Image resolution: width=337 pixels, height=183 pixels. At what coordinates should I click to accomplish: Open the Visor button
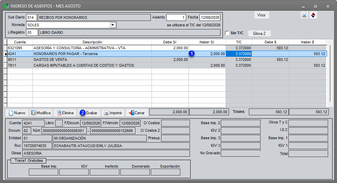(x=261, y=15)
